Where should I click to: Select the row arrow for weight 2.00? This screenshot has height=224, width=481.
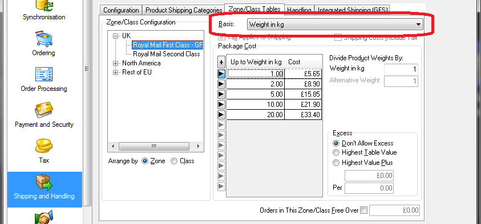coord(221,84)
